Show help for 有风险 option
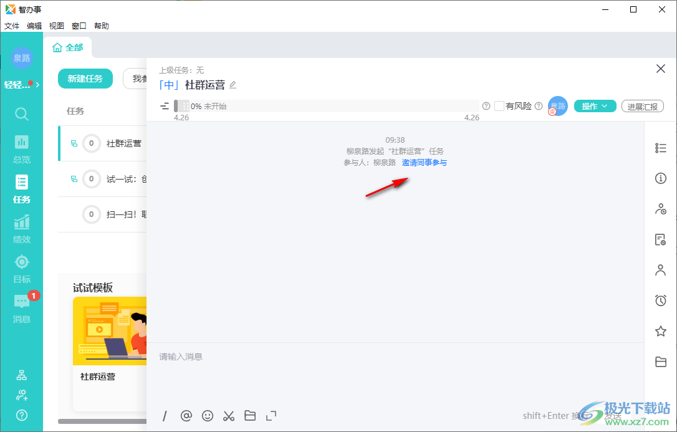Image resolution: width=677 pixels, height=432 pixels. [x=539, y=106]
